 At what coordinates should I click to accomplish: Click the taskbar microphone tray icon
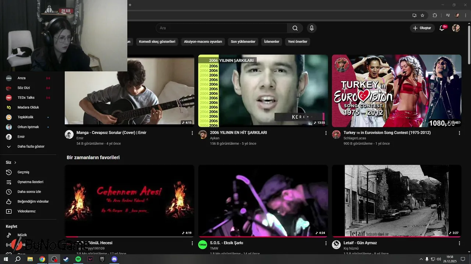[x=427, y=259]
